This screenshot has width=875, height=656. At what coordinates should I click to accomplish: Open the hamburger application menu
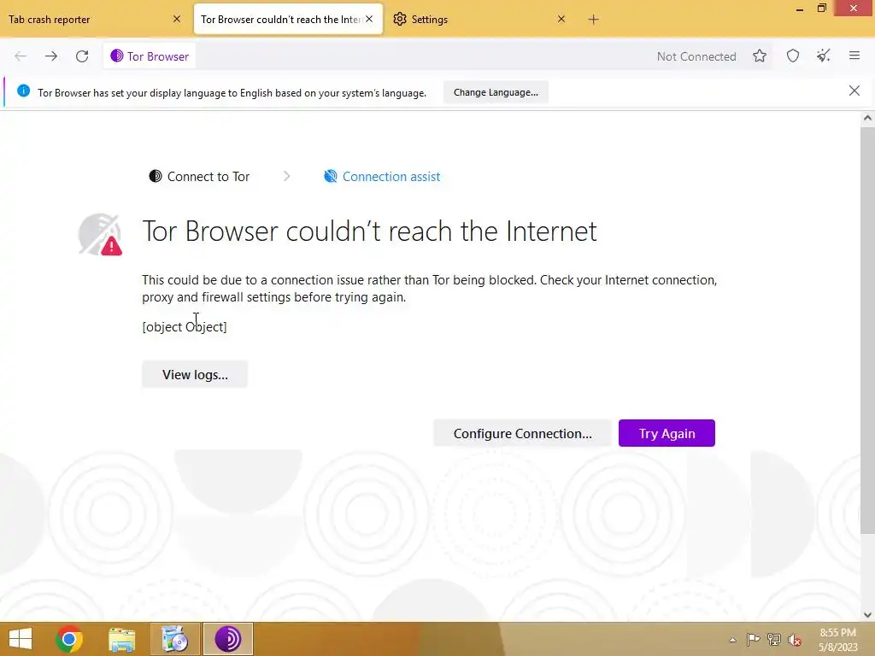pos(854,56)
